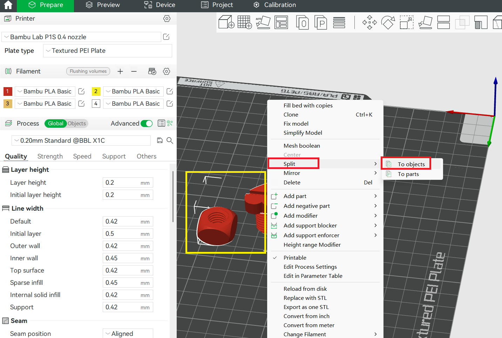The width and height of the screenshot is (502, 338).
Task: Open AMS filament sync icon
Action: tap(152, 71)
